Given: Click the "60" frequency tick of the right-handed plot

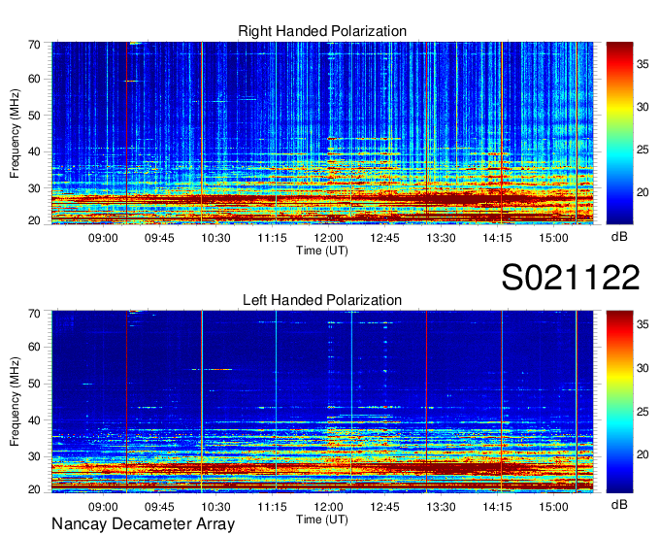Looking at the screenshot, I should click(34, 80).
